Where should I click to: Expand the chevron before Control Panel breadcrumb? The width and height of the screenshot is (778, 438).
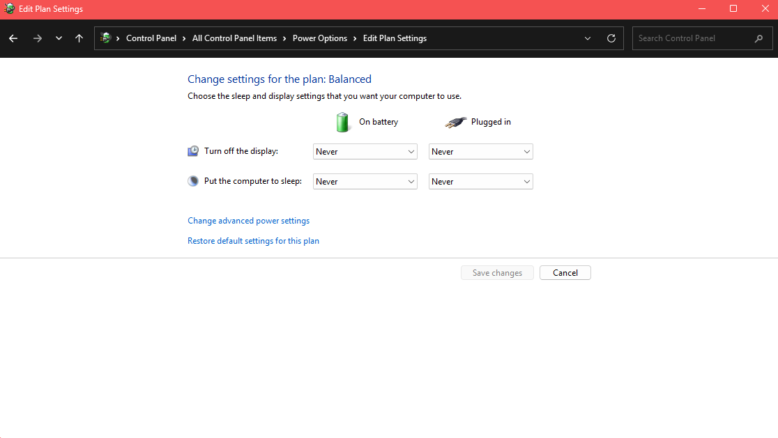(118, 38)
